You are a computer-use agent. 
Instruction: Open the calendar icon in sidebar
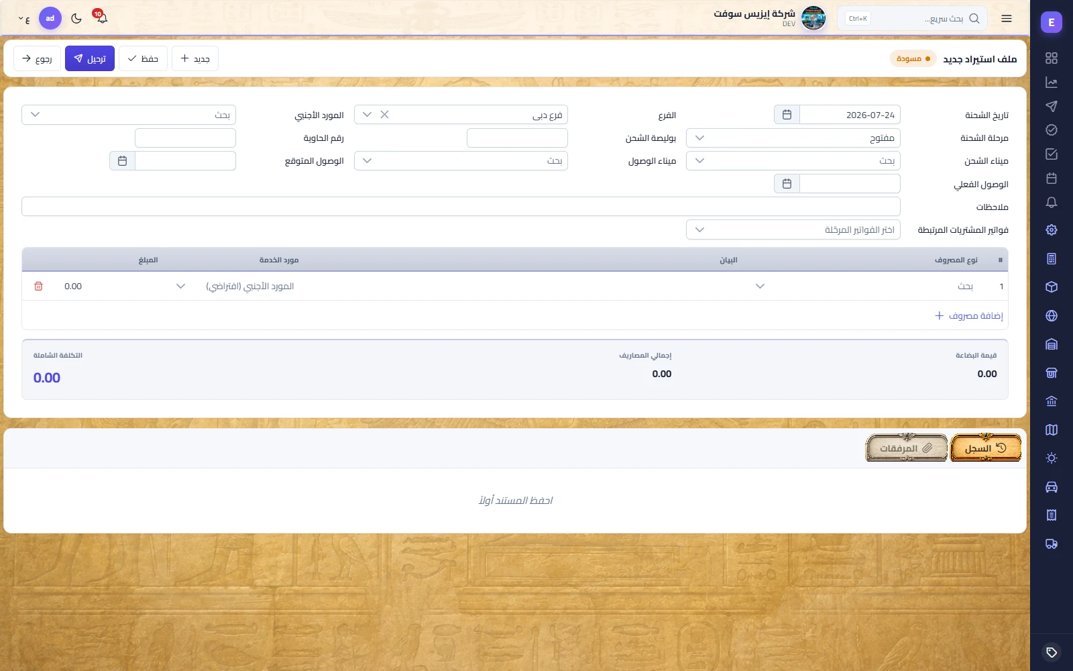[x=1051, y=178]
